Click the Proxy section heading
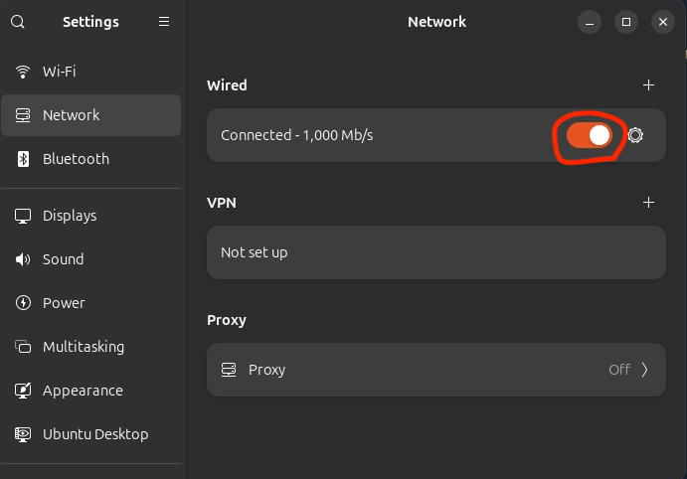The width and height of the screenshot is (687, 479). click(x=227, y=321)
